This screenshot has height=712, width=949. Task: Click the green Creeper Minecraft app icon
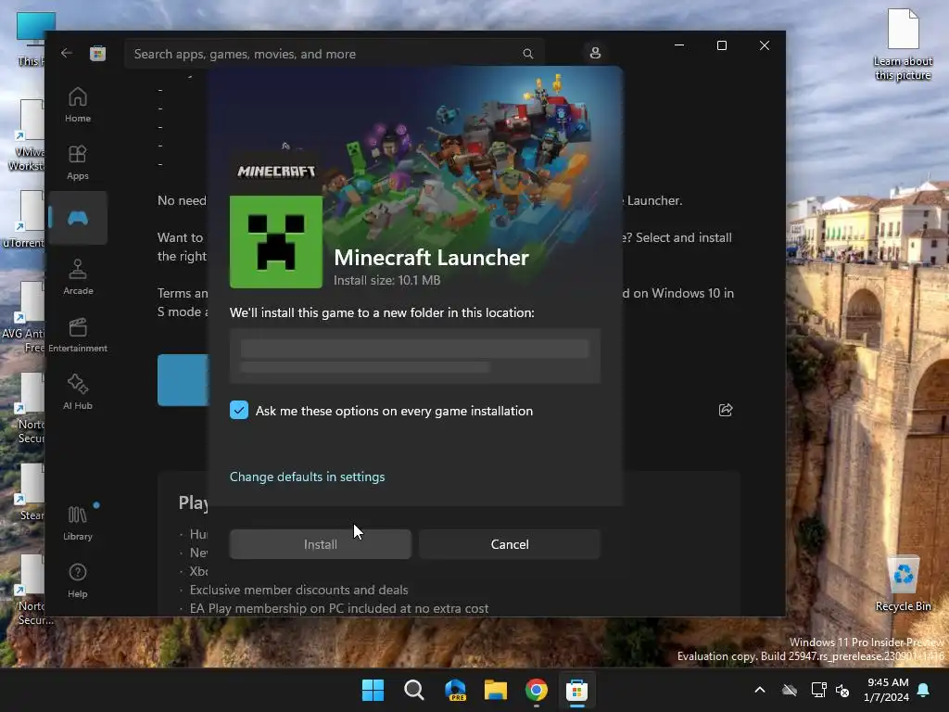(276, 242)
